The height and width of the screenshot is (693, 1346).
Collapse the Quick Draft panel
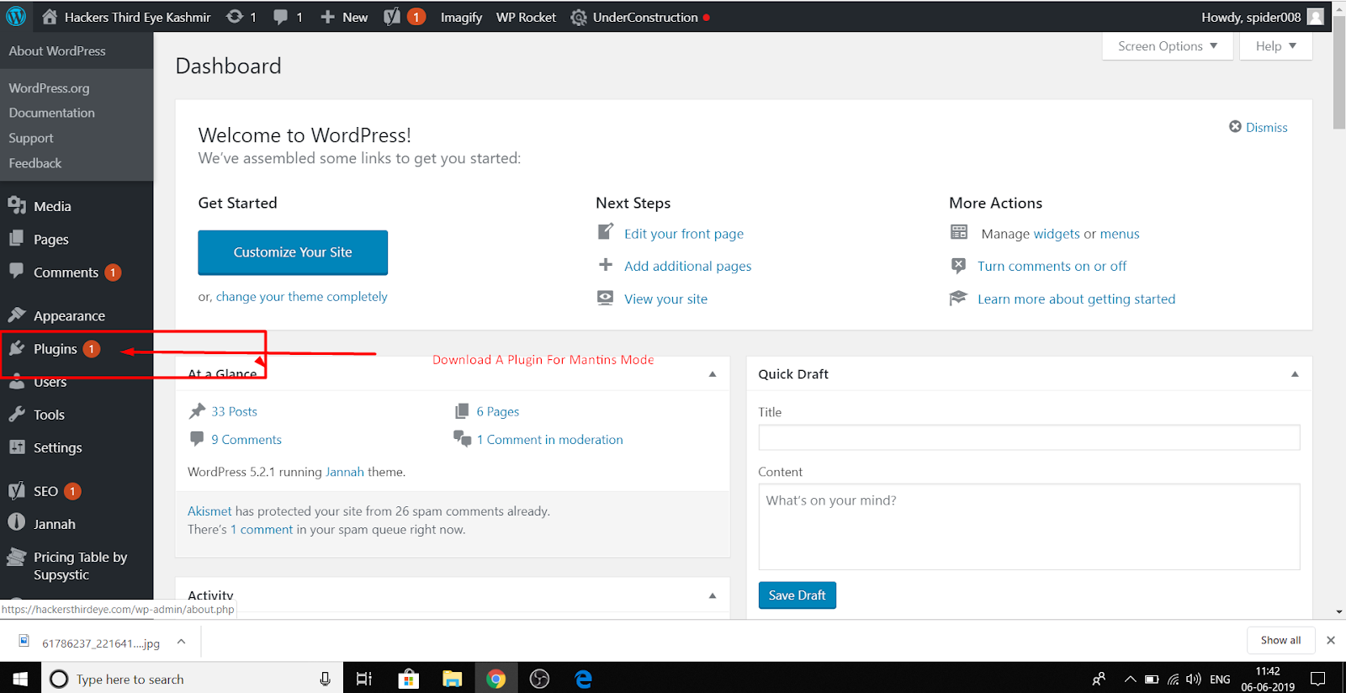1295,374
